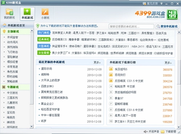Open 黑金企业2 in the recent updates list

point(47,104)
